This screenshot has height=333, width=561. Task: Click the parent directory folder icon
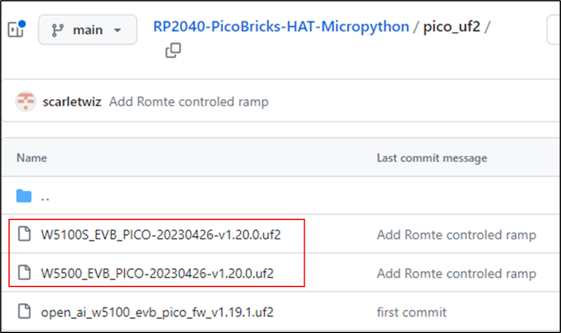coord(24,196)
